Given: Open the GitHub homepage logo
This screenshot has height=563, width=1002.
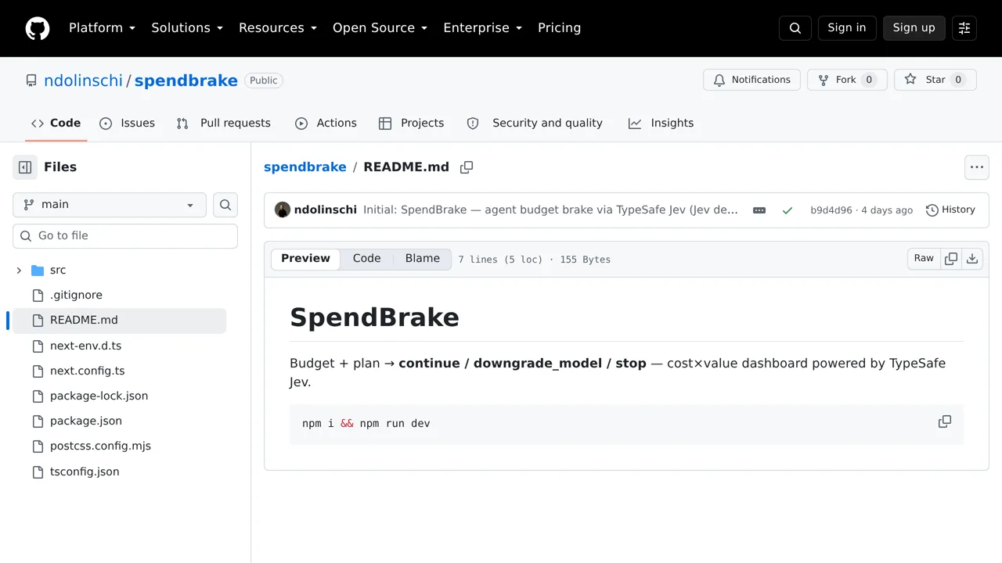Looking at the screenshot, I should pos(38,28).
